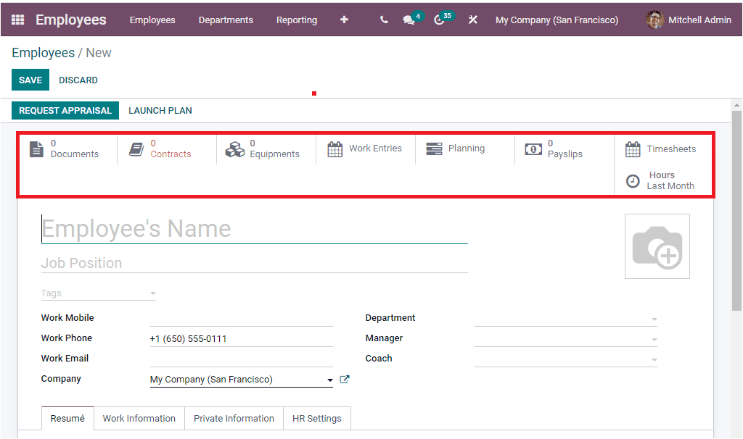
Task: Click the phone activities icon in top bar
Action: point(383,20)
